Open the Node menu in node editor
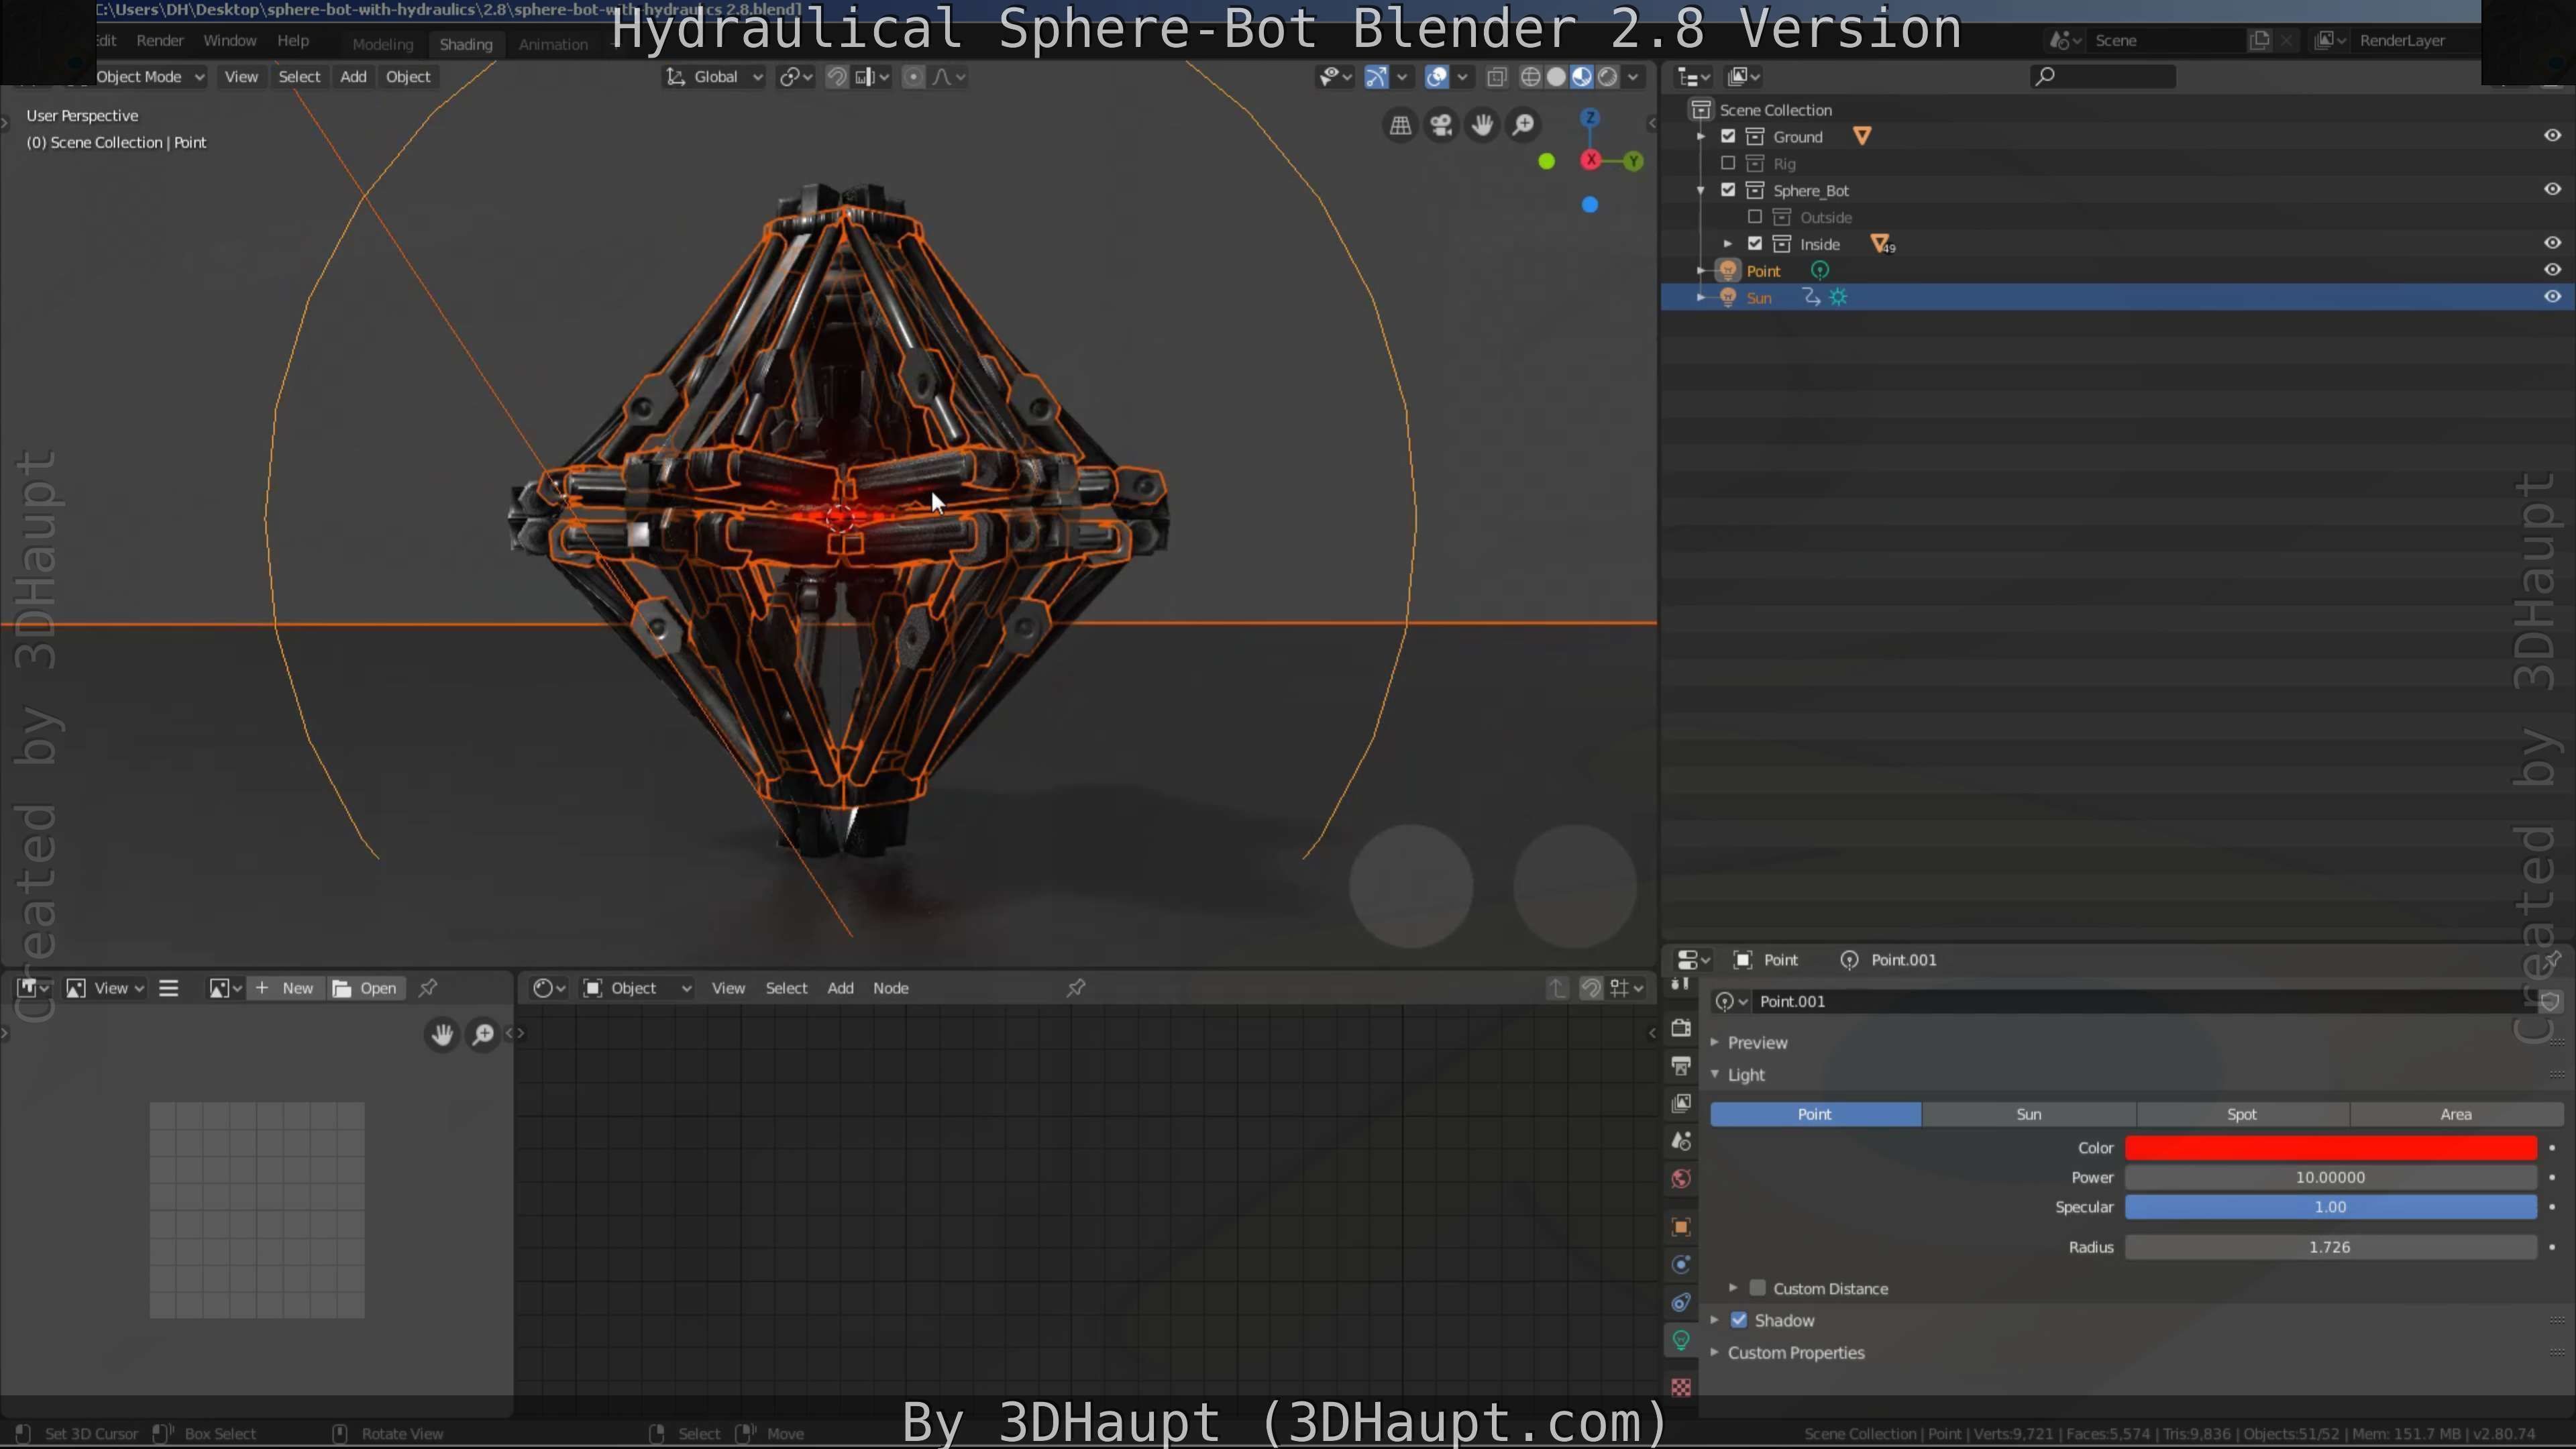 [890, 988]
